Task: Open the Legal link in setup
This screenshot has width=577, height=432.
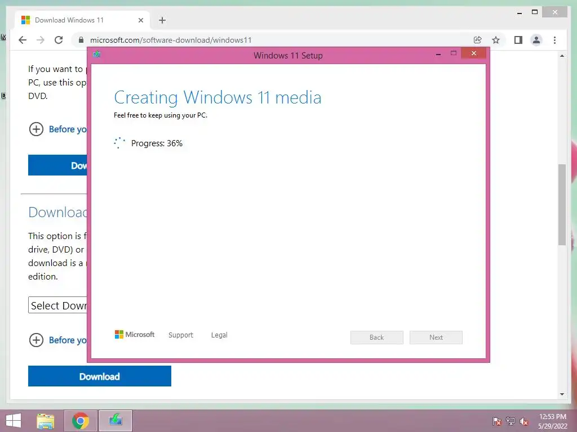Action: [219, 335]
